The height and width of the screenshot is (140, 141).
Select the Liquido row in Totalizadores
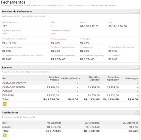click(x=70, y=127)
